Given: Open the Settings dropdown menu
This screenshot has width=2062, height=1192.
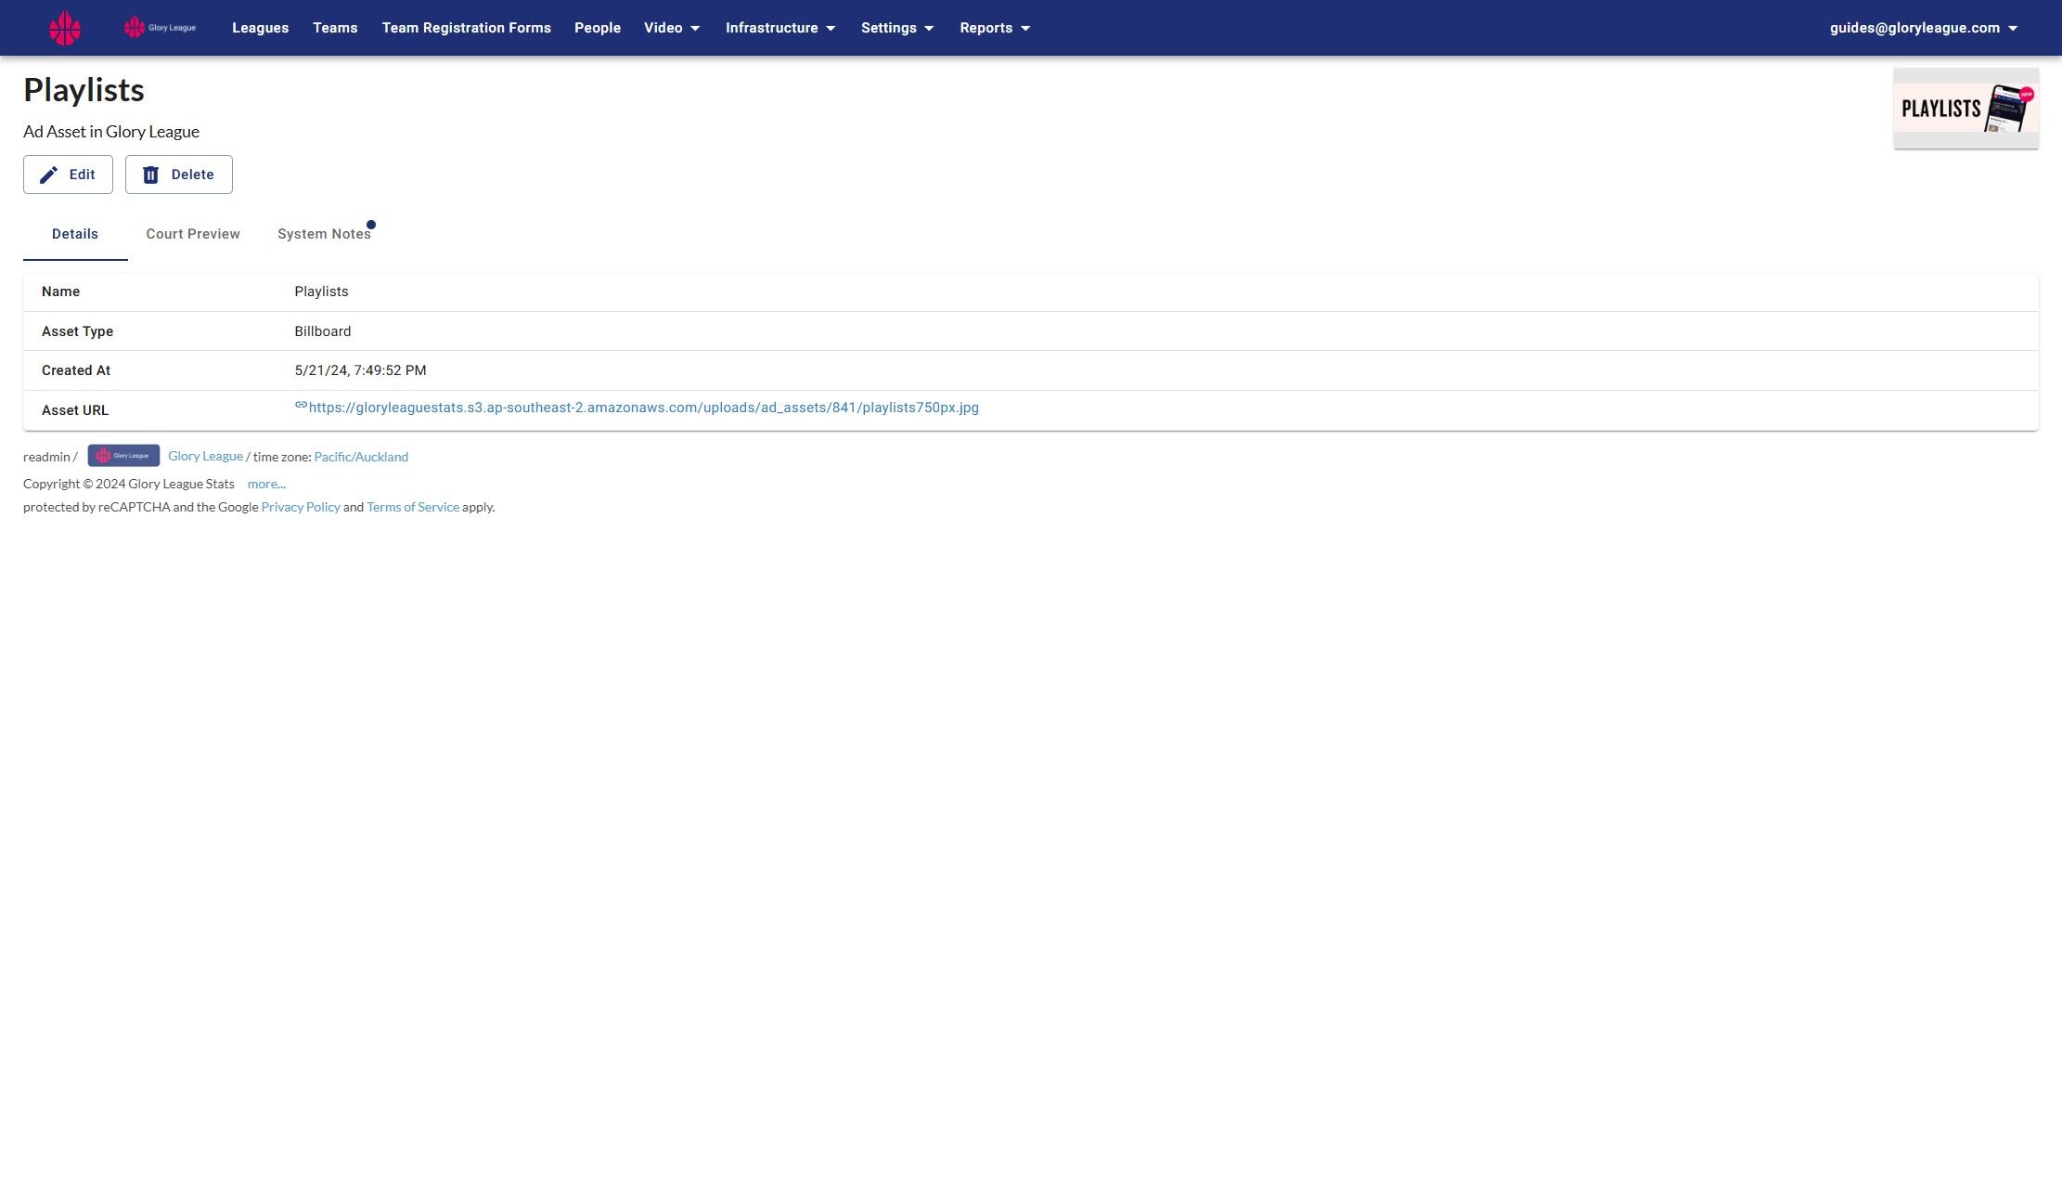Looking at the screenshot, I should click(896, 28).
